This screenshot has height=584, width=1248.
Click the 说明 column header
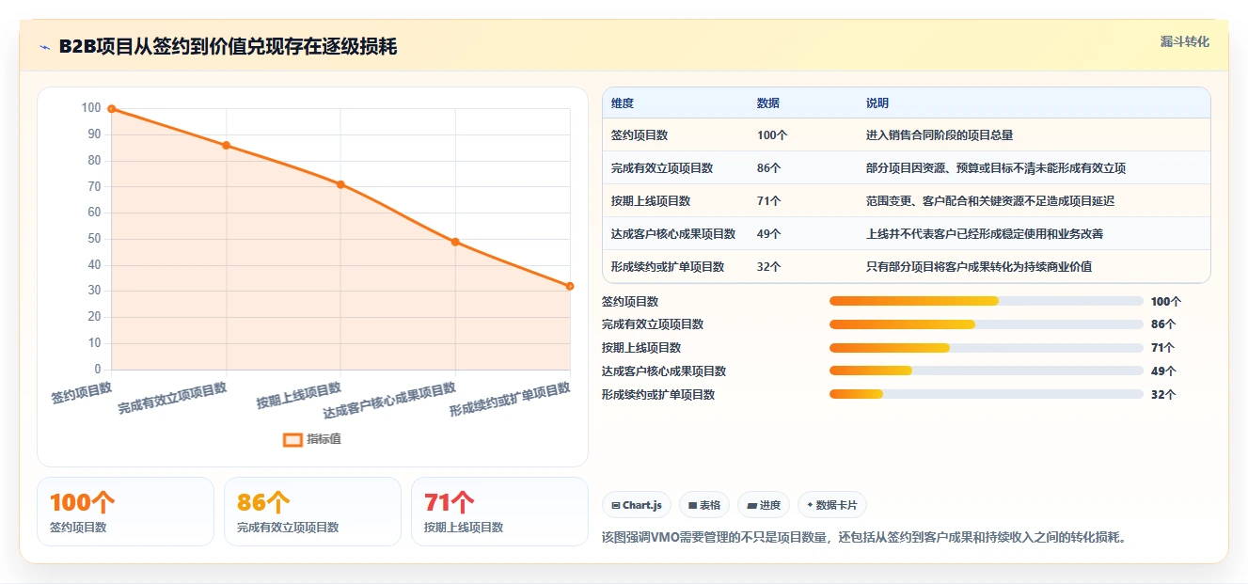pos(877,103)
